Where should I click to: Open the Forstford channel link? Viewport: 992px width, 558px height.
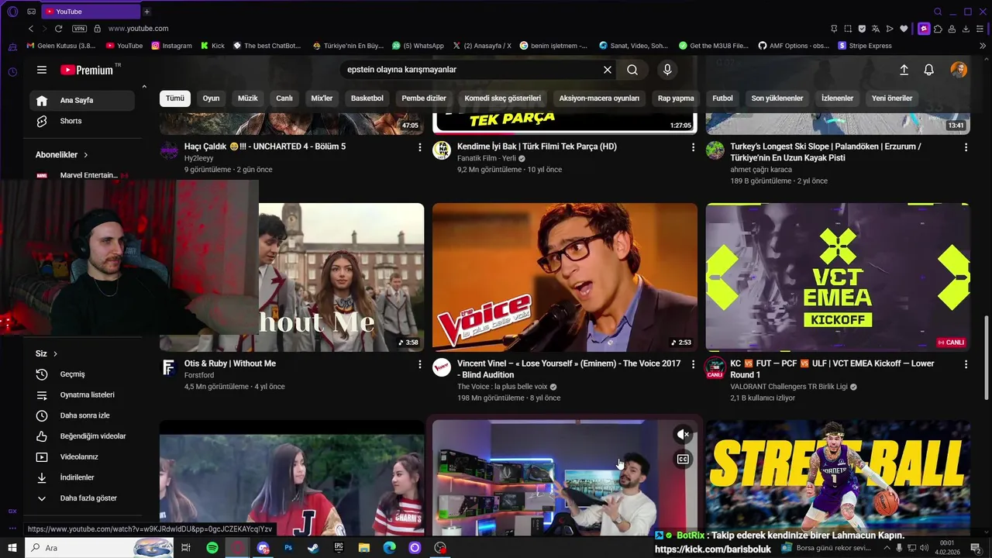point(199,375)
